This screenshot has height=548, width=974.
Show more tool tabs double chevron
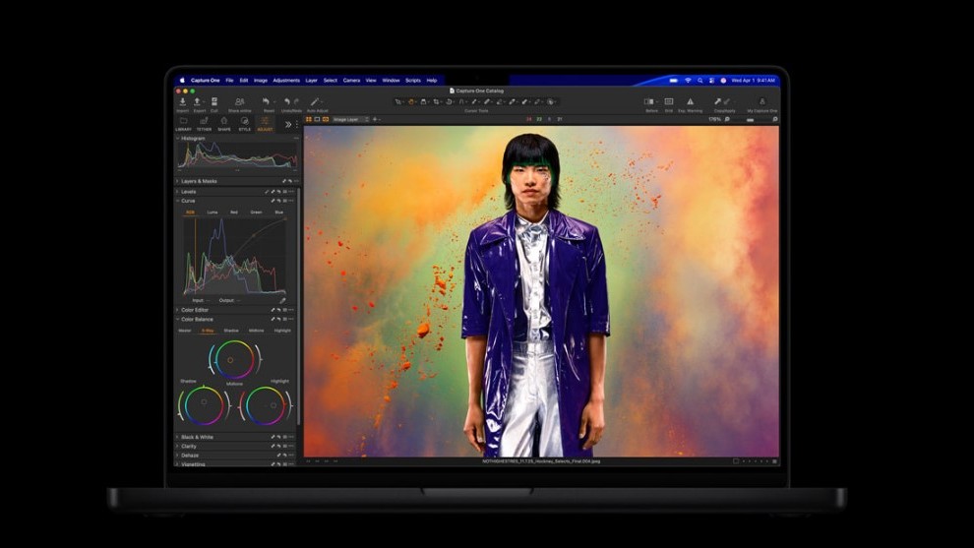coord(287,124)
